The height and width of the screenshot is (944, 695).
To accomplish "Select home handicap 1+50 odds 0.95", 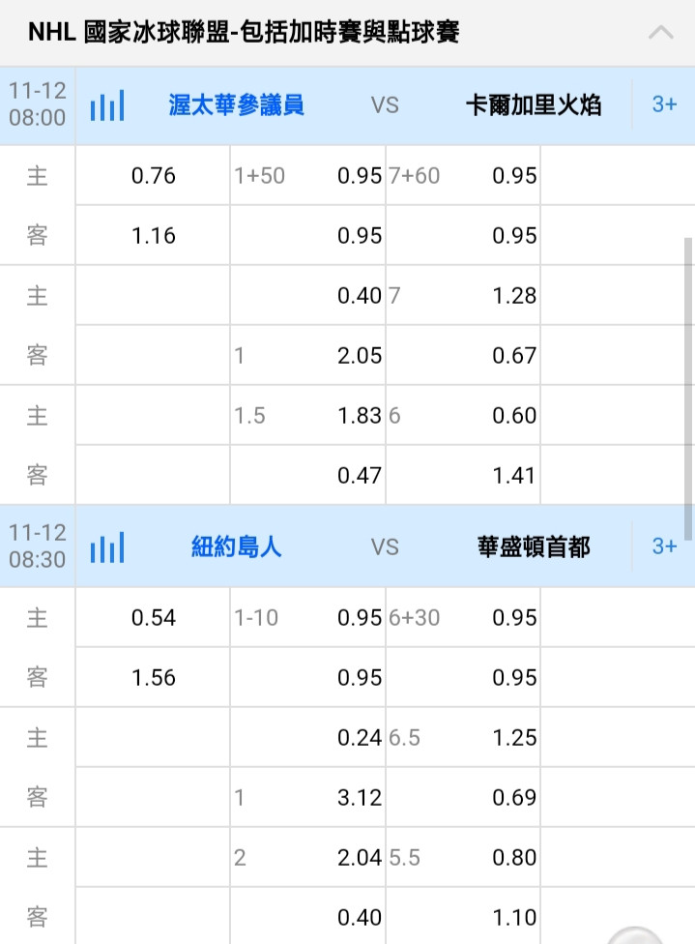I will tap(308, 176).
